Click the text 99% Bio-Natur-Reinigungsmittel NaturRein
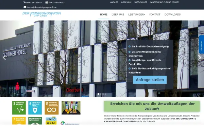Screen dimensions: 204x127 150,70
